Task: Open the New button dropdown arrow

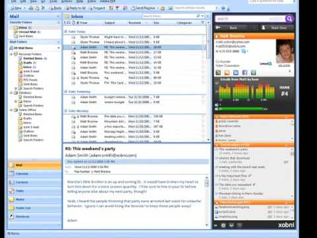Action: click(24, 8)
